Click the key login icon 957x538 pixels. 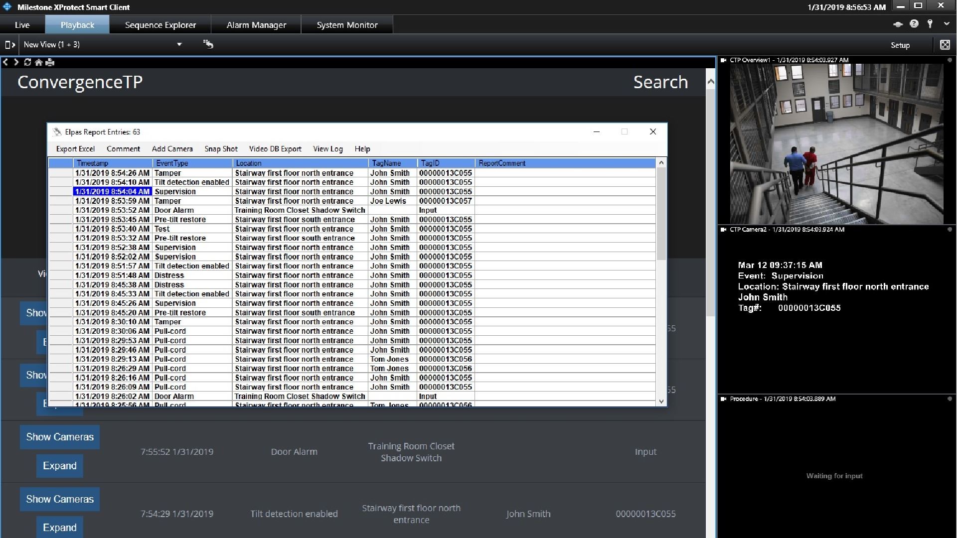tap(930, 24)
